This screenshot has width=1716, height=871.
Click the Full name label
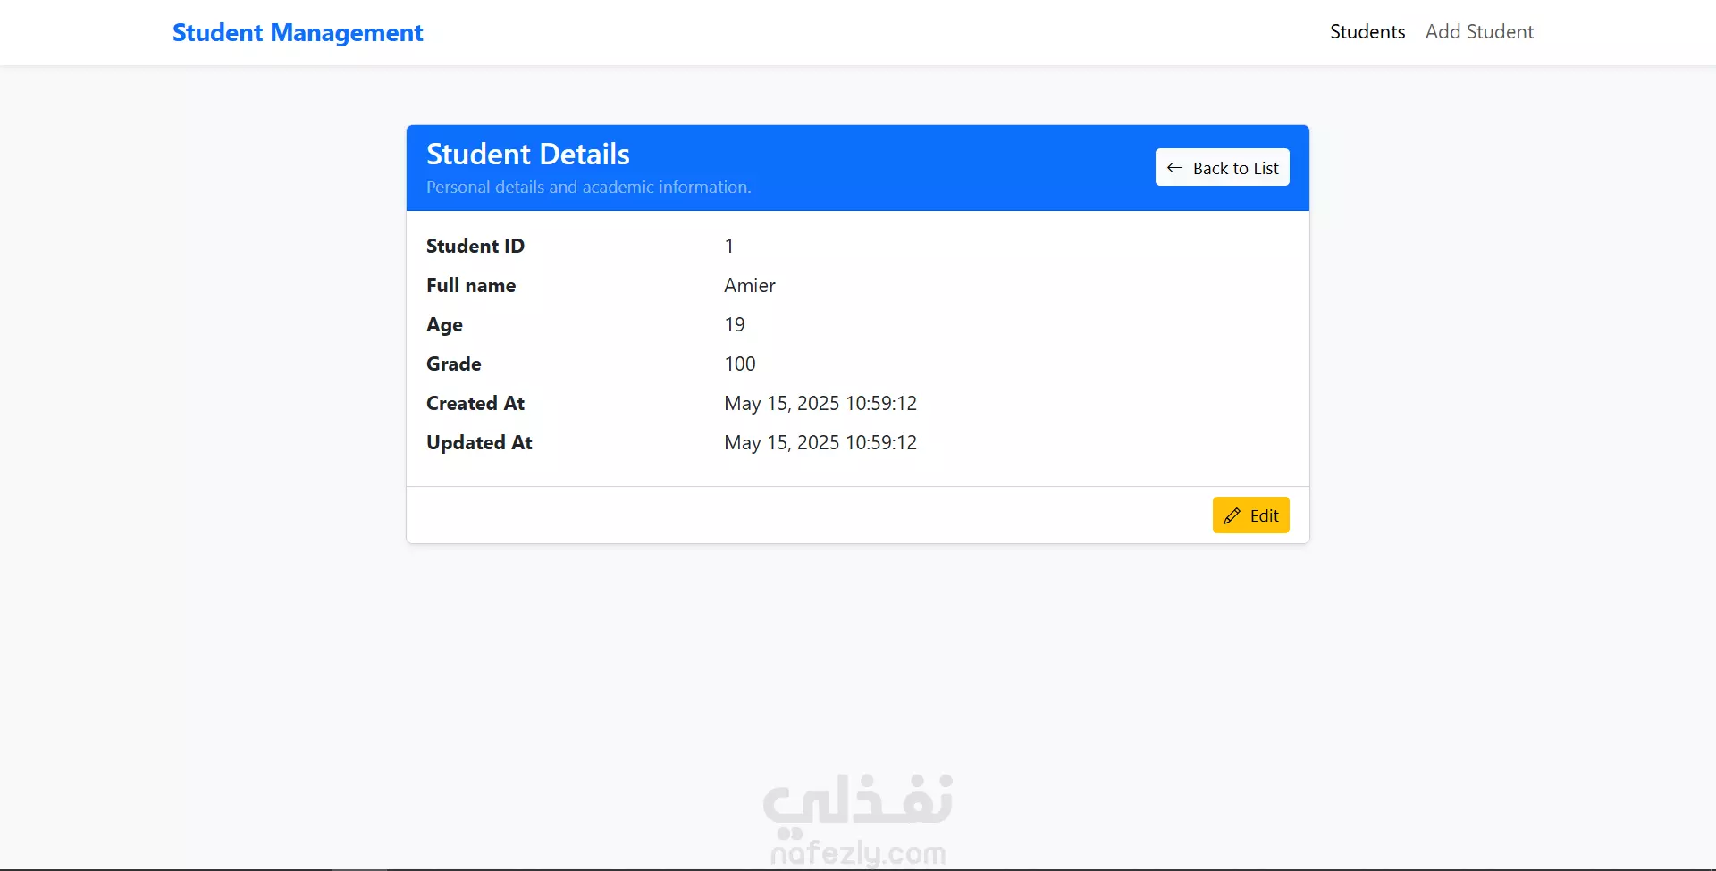(471, 285)
